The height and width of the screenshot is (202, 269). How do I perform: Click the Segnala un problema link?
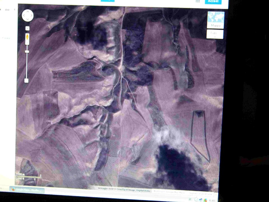(x=200, y=194)
